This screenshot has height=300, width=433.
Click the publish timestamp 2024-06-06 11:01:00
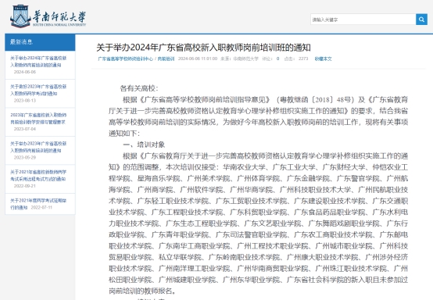coord(198,59)
